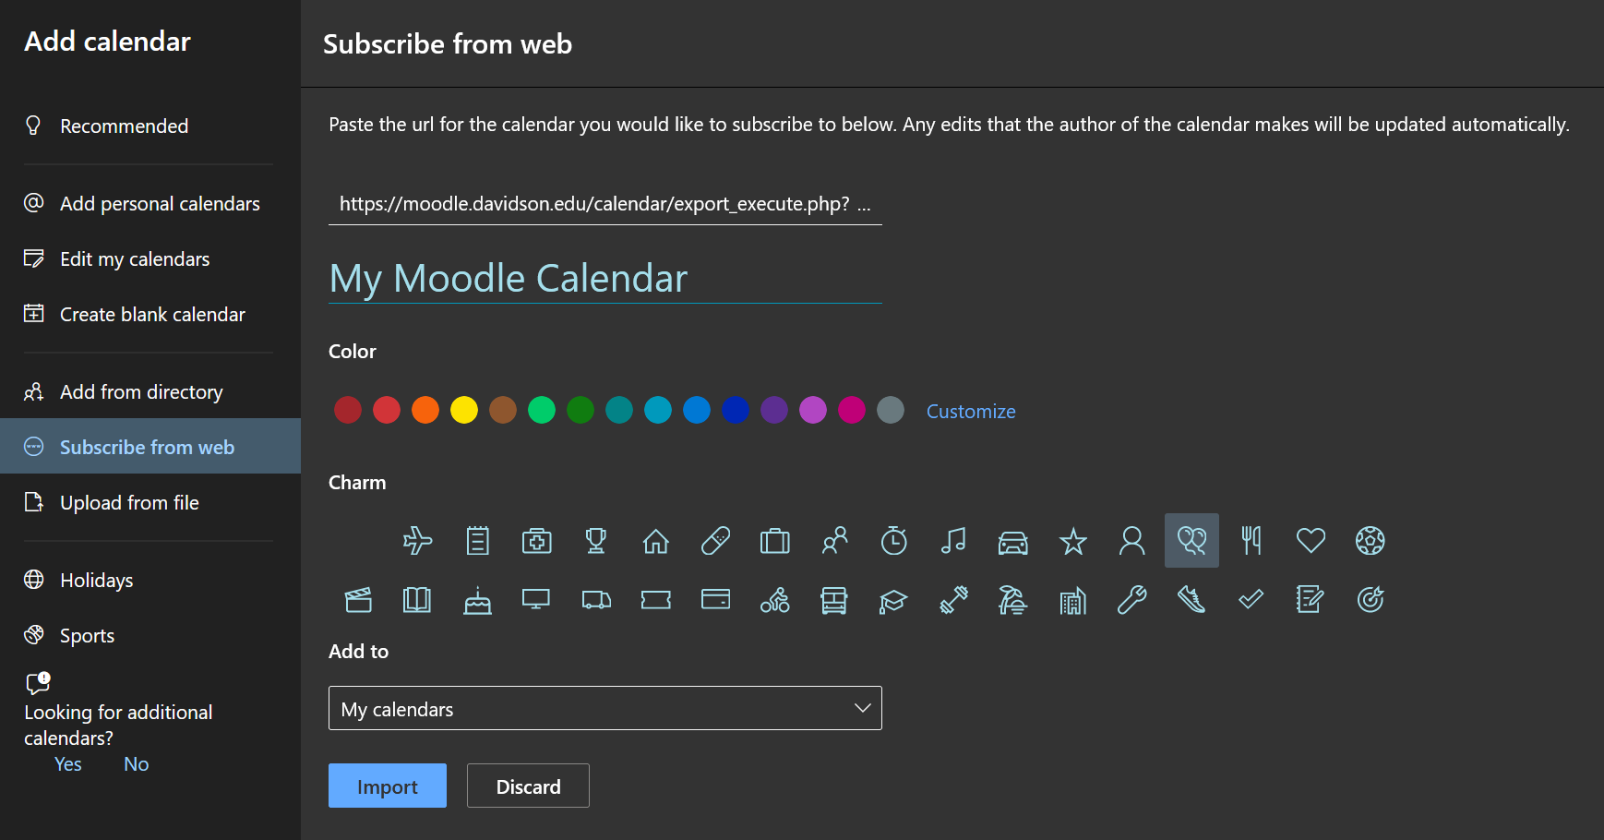Pick the purple color swatch
This screenshot has height=840, width=1604.
pyautogui.click(x=774, y=410)
